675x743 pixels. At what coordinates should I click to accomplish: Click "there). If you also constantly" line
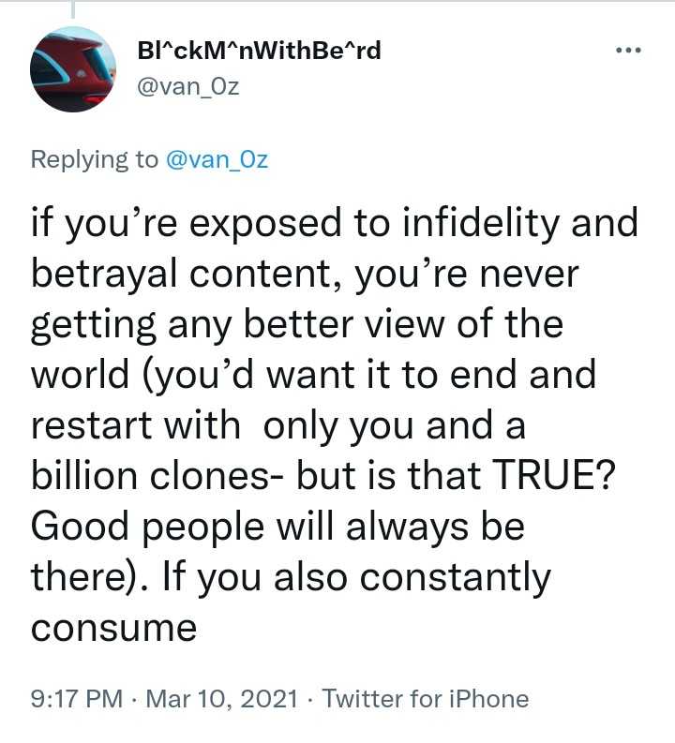(x=291, y=577)
